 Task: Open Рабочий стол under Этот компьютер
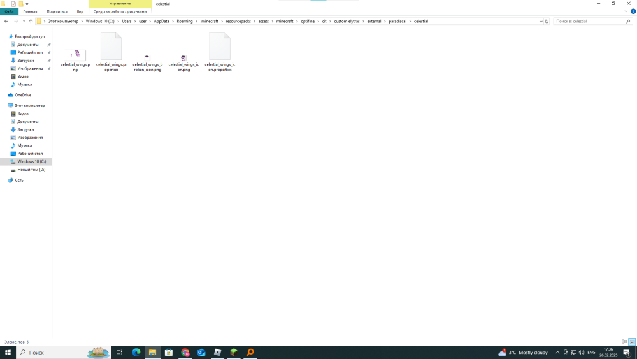coord(30,154)
